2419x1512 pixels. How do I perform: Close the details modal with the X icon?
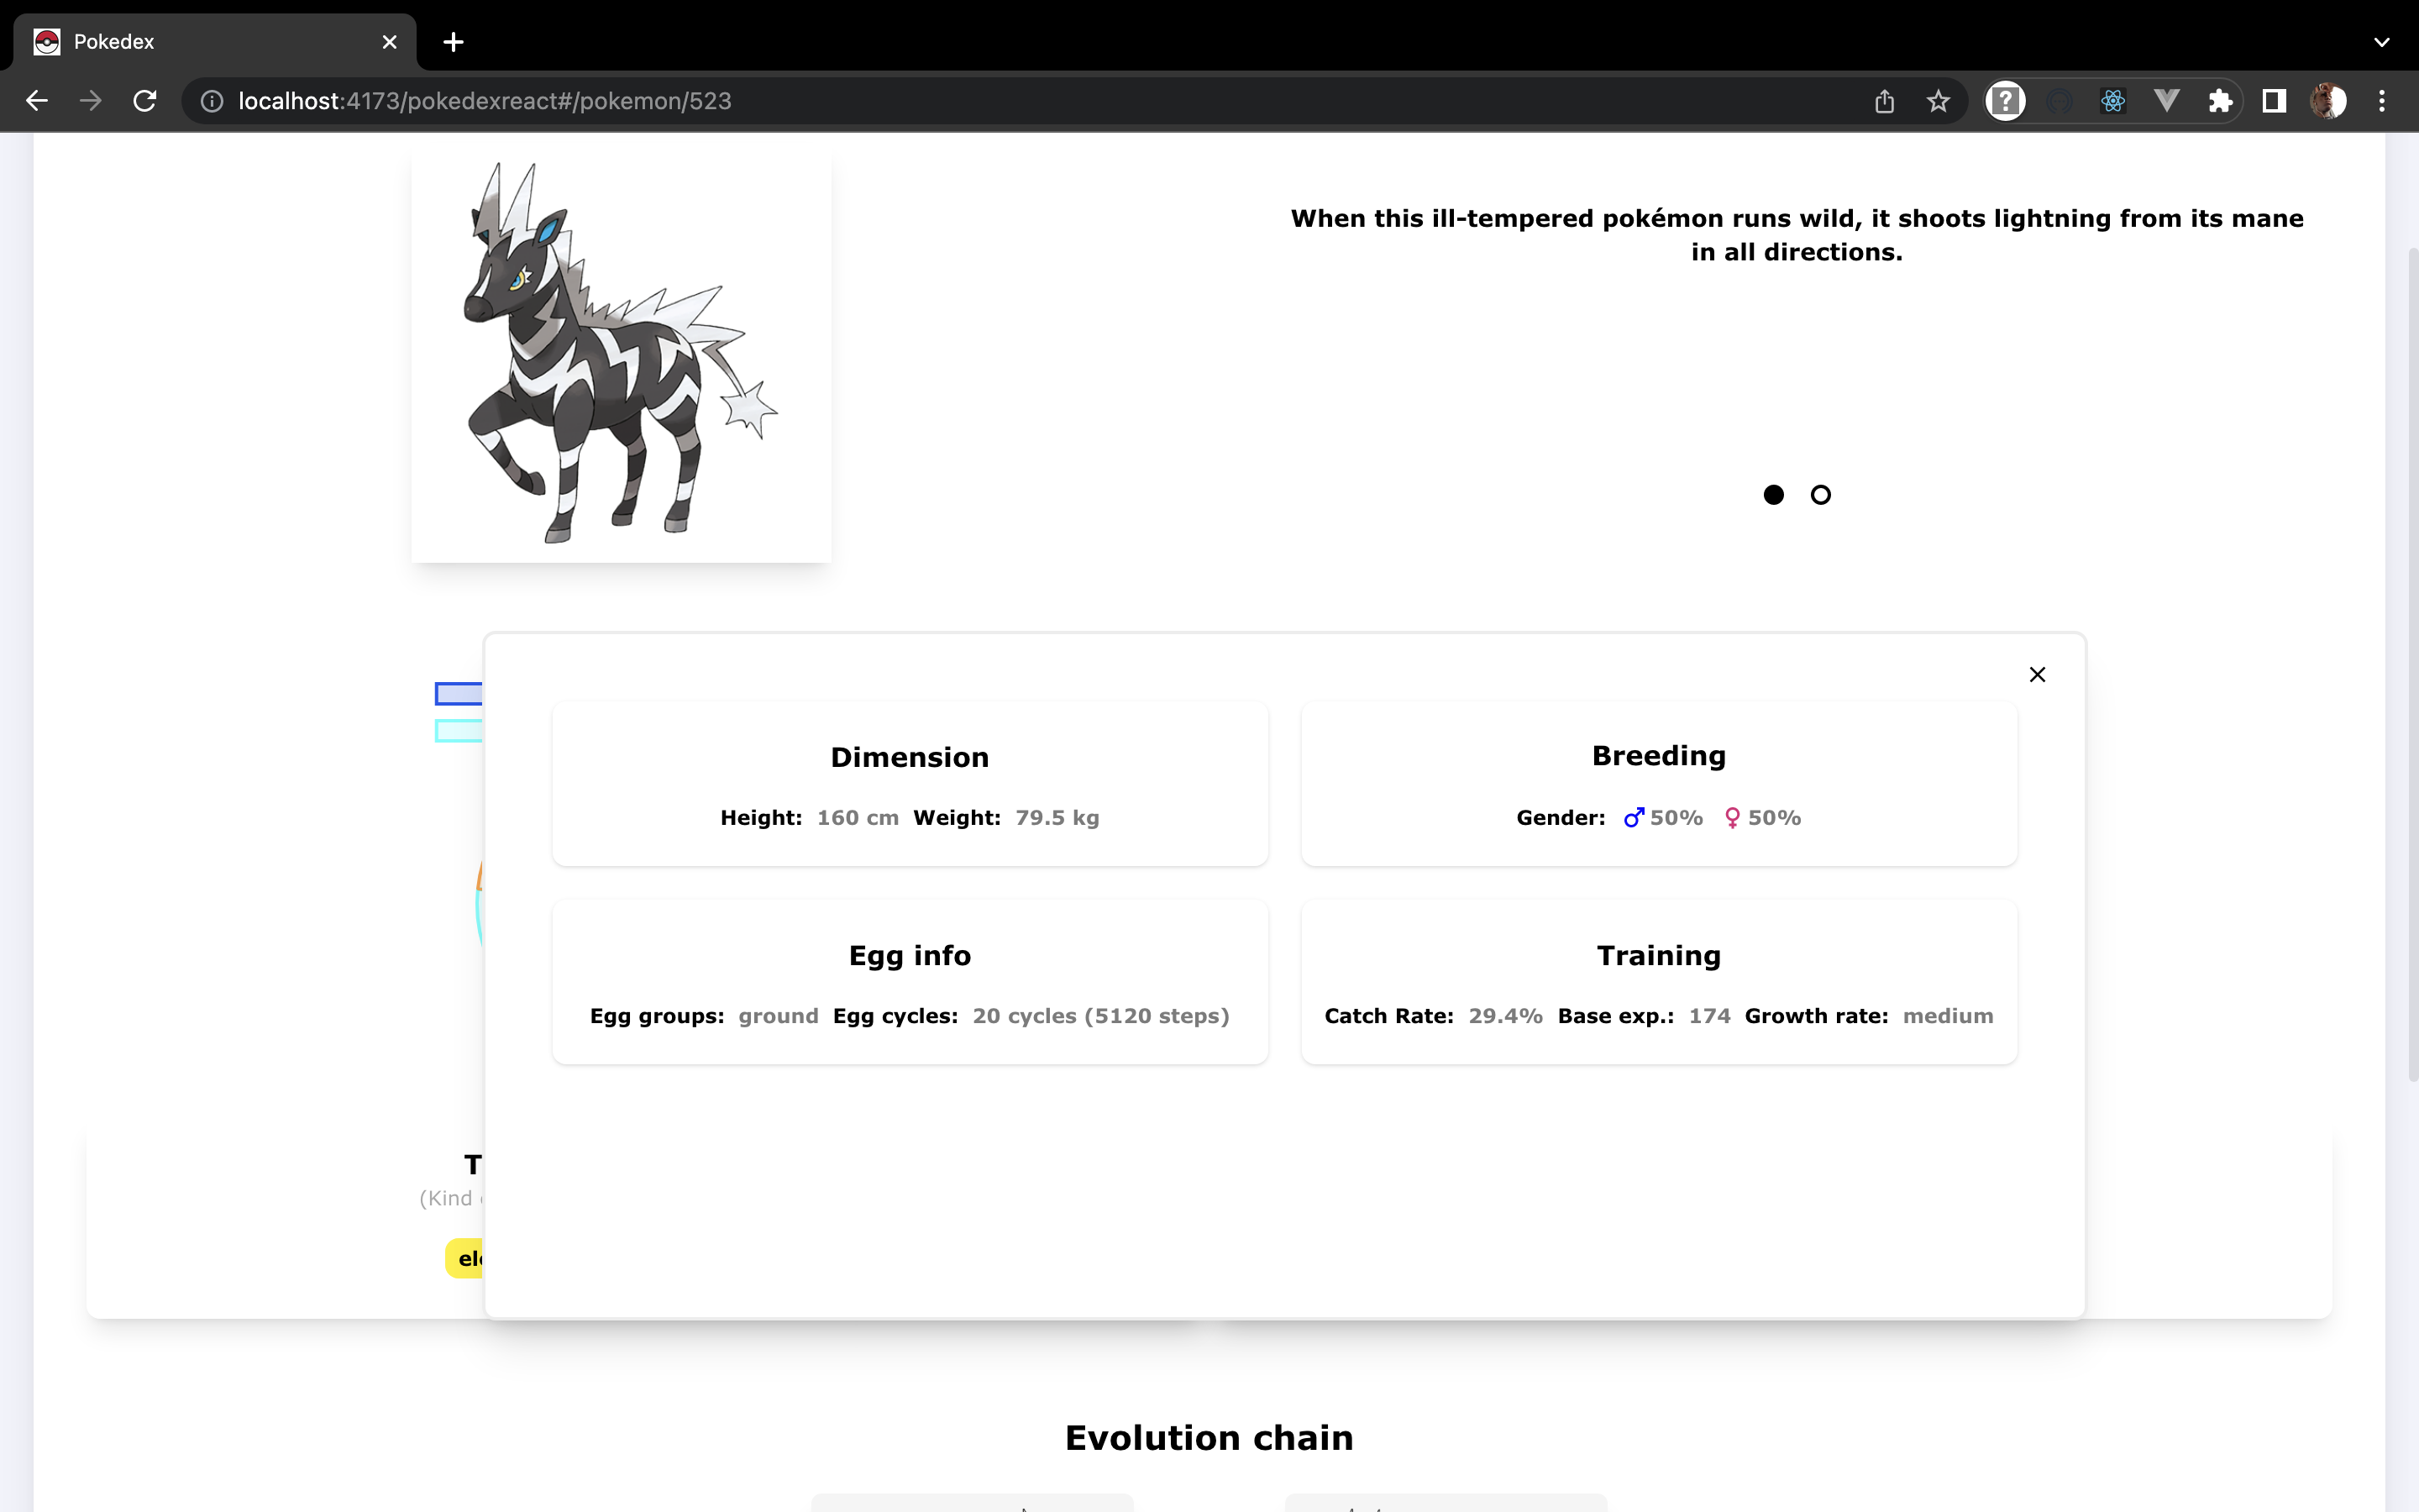2037,675
